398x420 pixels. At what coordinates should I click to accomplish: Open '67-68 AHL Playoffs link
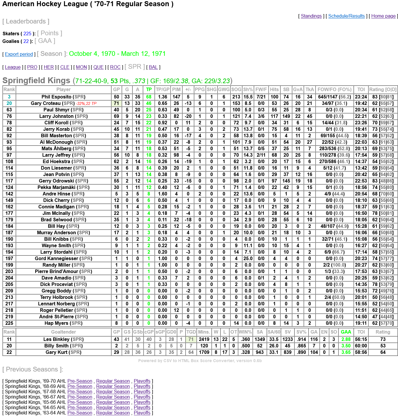tap(142, 392)
